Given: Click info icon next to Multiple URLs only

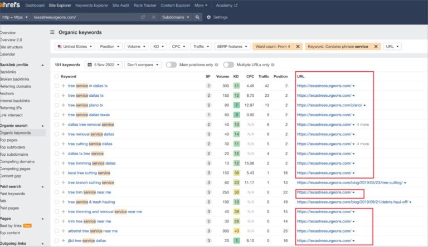Looking at the screenshot, I should [x=273, y=65].
